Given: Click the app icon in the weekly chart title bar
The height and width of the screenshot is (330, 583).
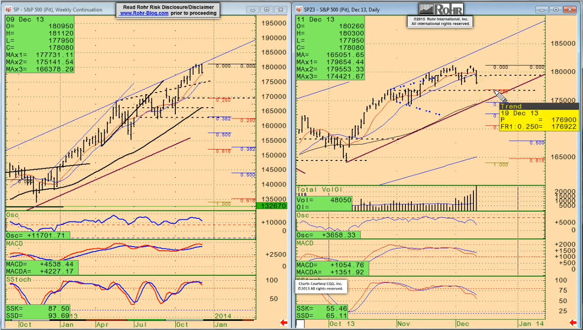Looking at the screenshot, I should pos(8,10).
